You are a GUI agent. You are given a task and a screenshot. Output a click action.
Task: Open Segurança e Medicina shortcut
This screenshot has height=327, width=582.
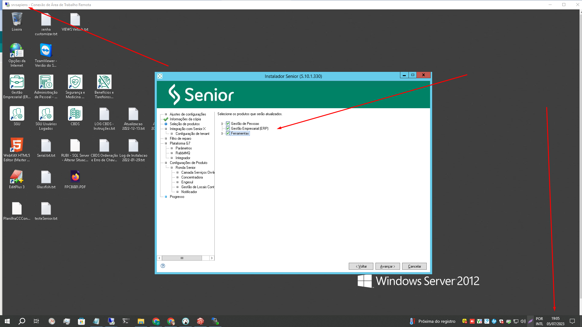point(75,87)
